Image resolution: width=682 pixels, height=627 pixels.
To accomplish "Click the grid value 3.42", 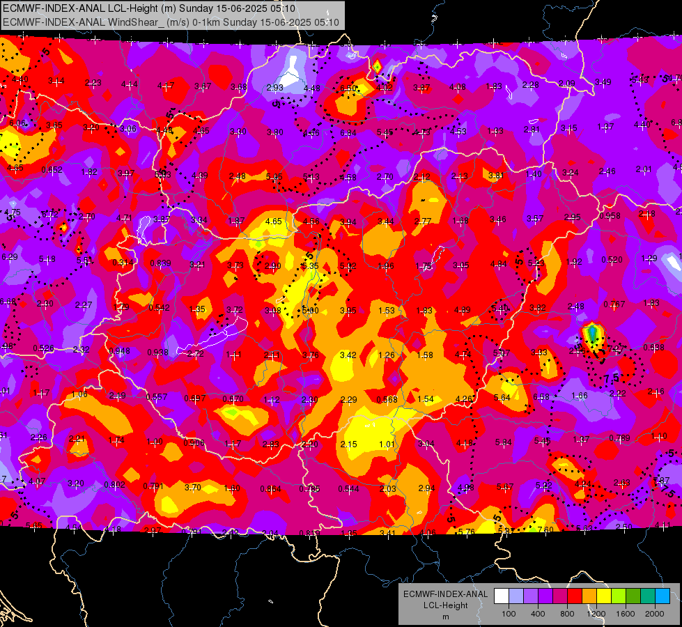I will tap(348, 355).
